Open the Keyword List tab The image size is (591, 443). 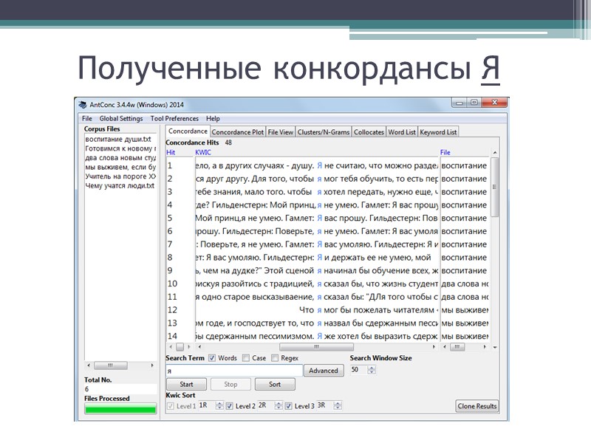(438, 131)
